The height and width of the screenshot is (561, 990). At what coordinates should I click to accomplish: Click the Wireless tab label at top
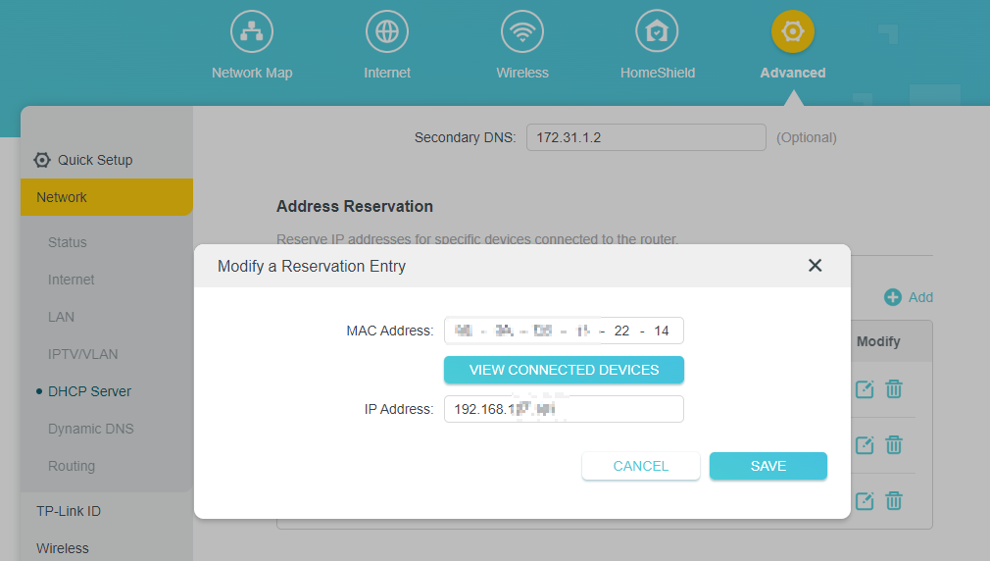click(522, 73)
